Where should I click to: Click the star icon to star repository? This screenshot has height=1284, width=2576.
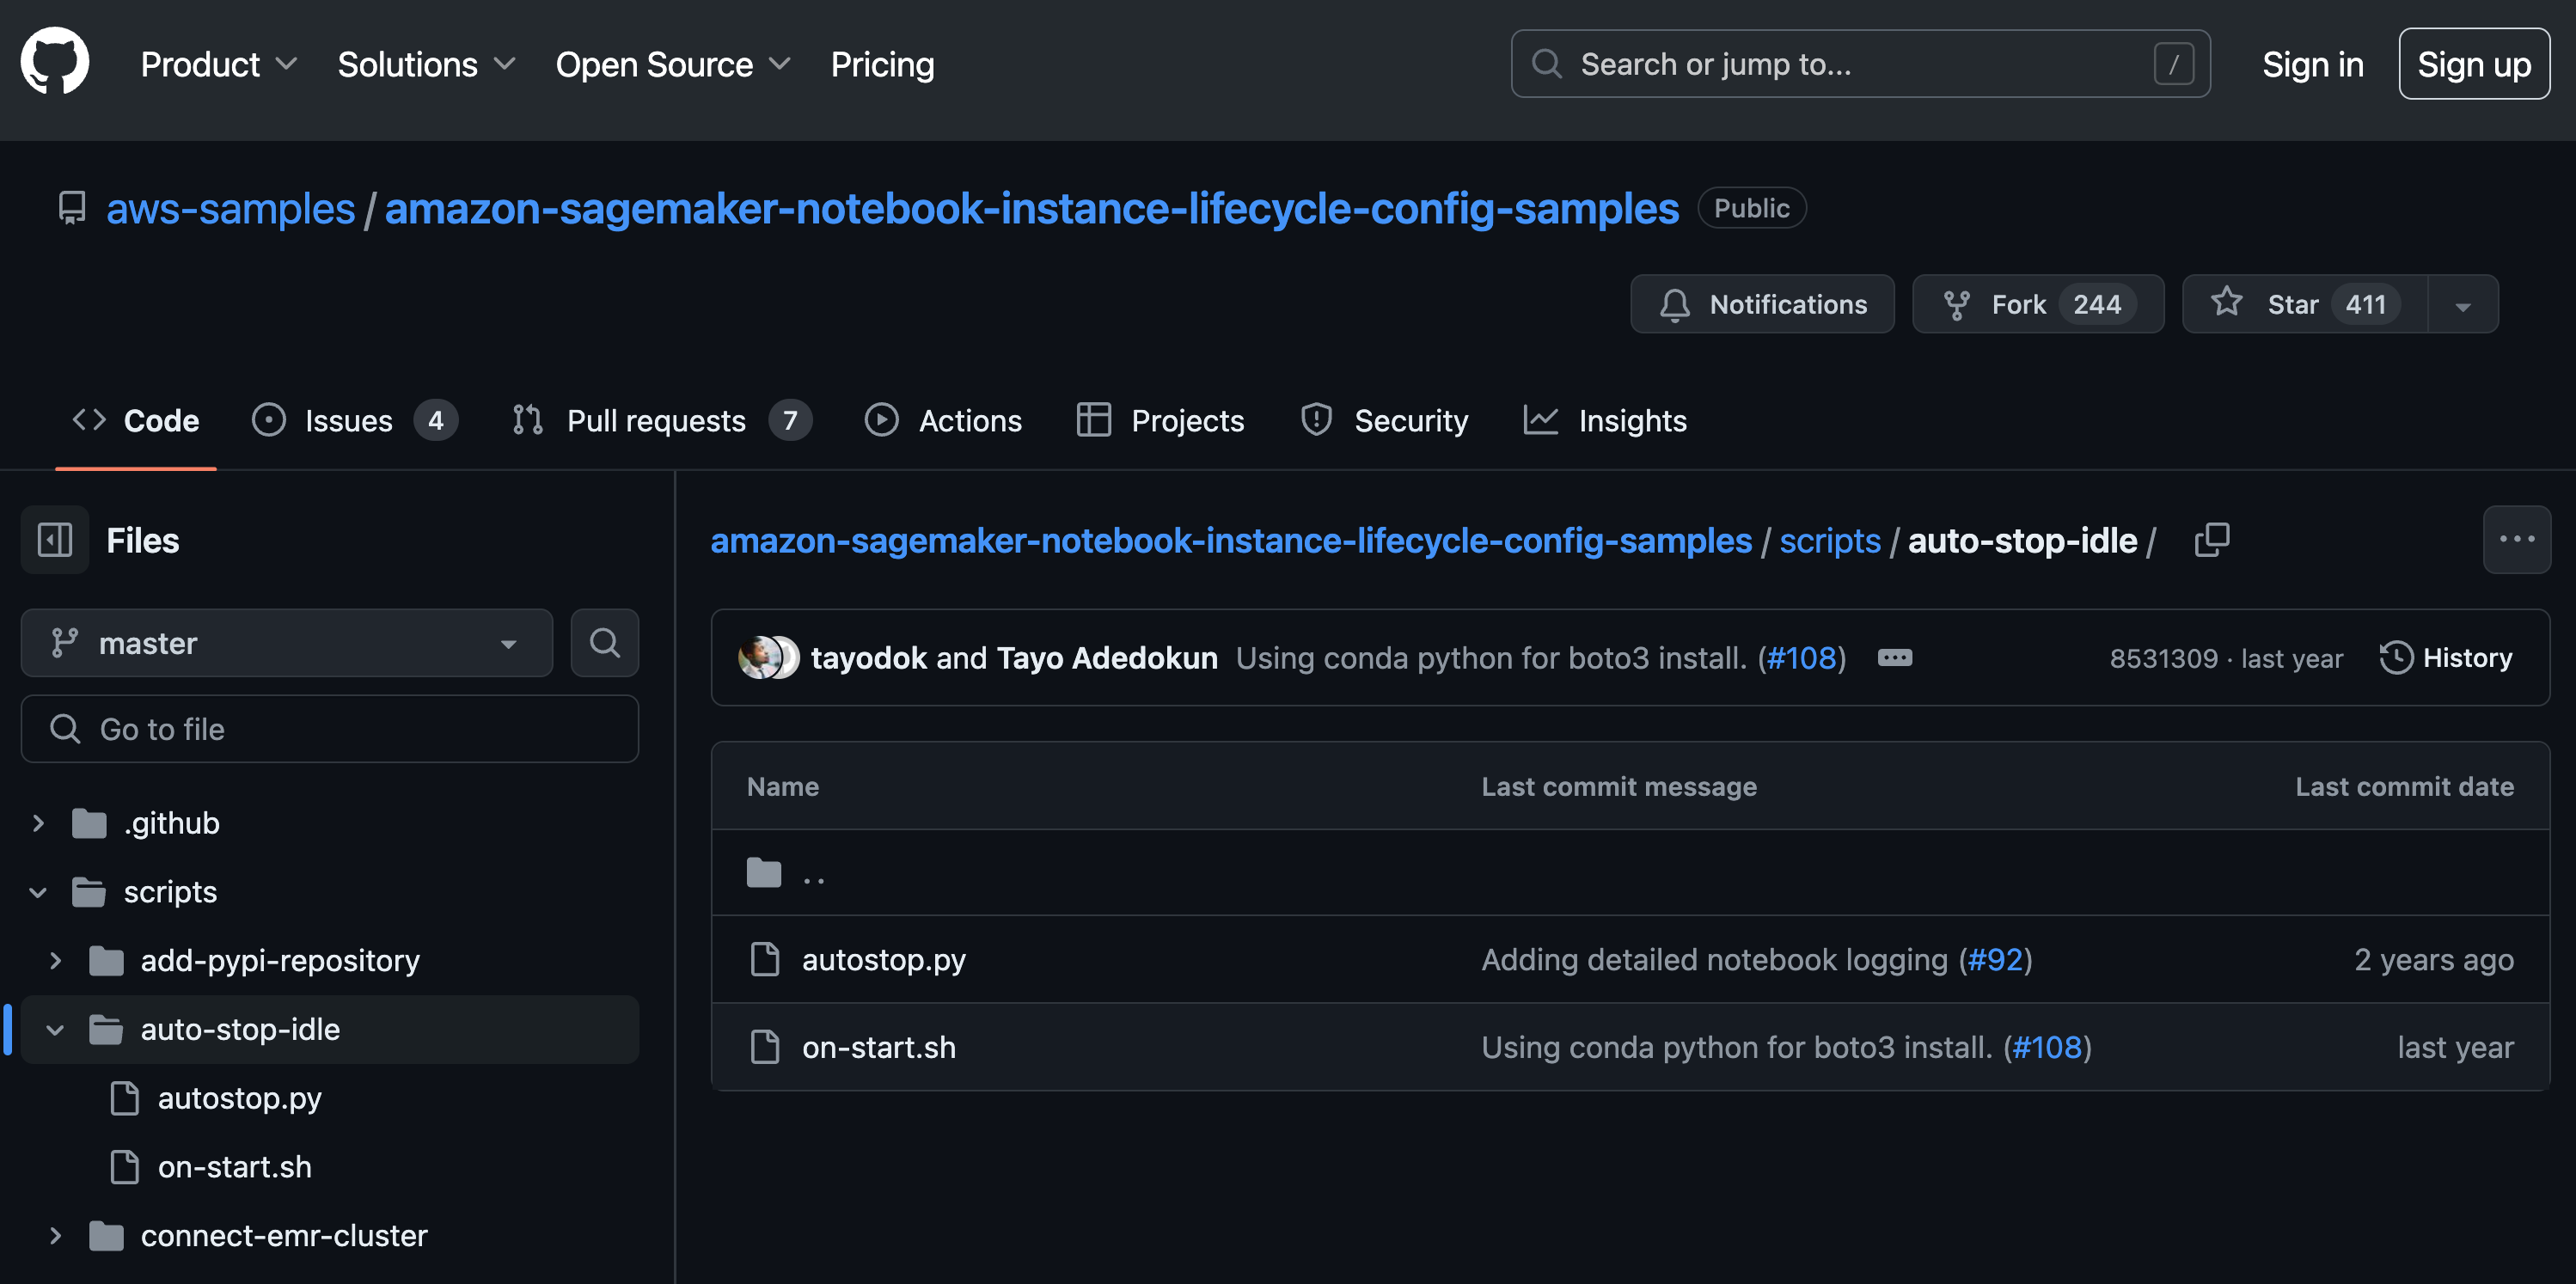click(2226, 302)
